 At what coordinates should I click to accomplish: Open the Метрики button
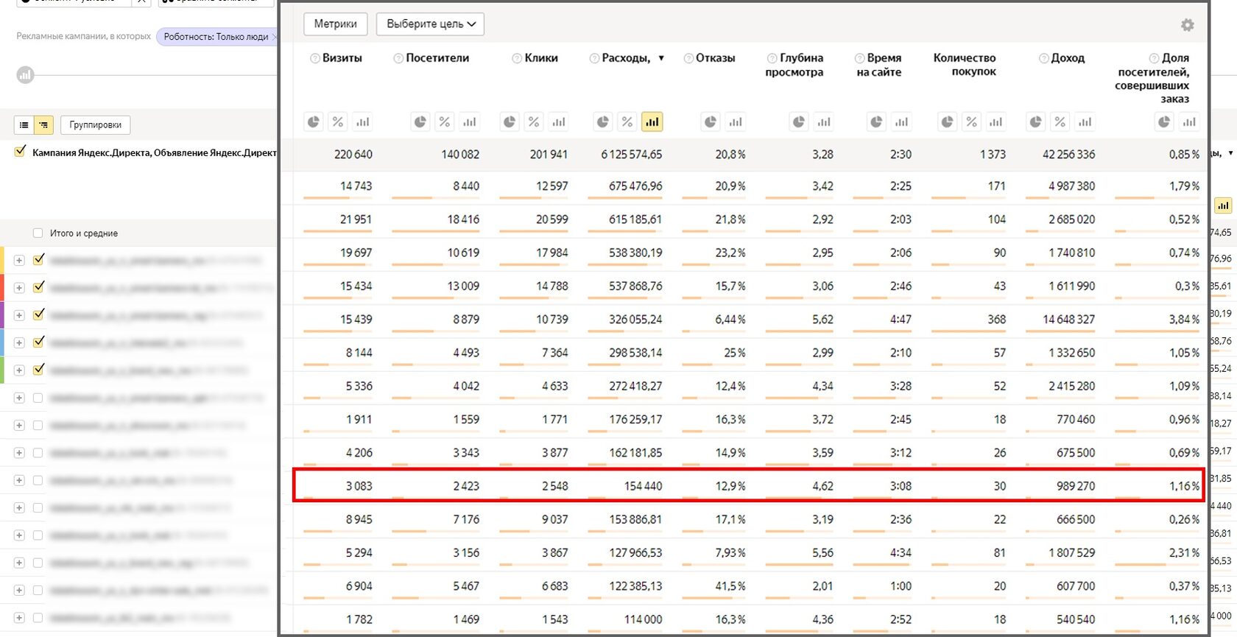coord(335,24)
